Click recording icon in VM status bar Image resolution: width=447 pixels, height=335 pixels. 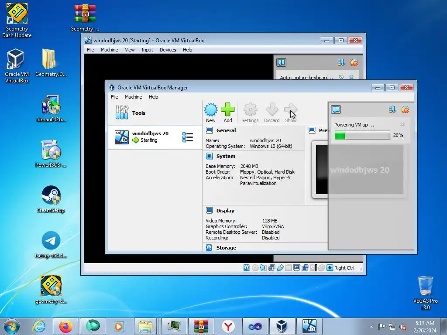(x=305, y=268)
